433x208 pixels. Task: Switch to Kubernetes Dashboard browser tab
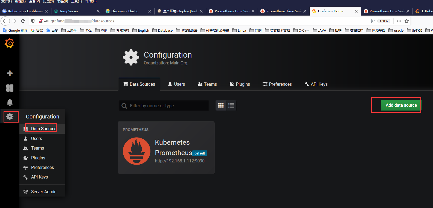point(25,11)
